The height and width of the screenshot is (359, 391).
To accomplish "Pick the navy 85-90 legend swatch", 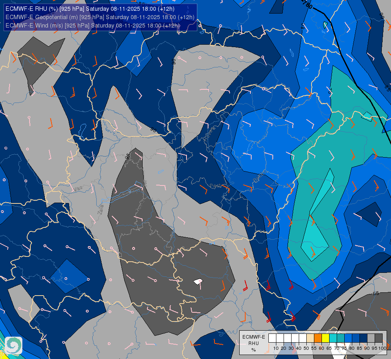I will coord(363,338).
